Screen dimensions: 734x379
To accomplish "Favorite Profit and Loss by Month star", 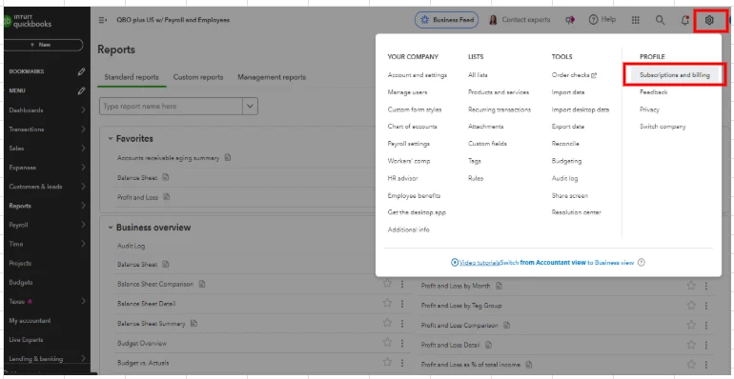I will click(691, 286).
